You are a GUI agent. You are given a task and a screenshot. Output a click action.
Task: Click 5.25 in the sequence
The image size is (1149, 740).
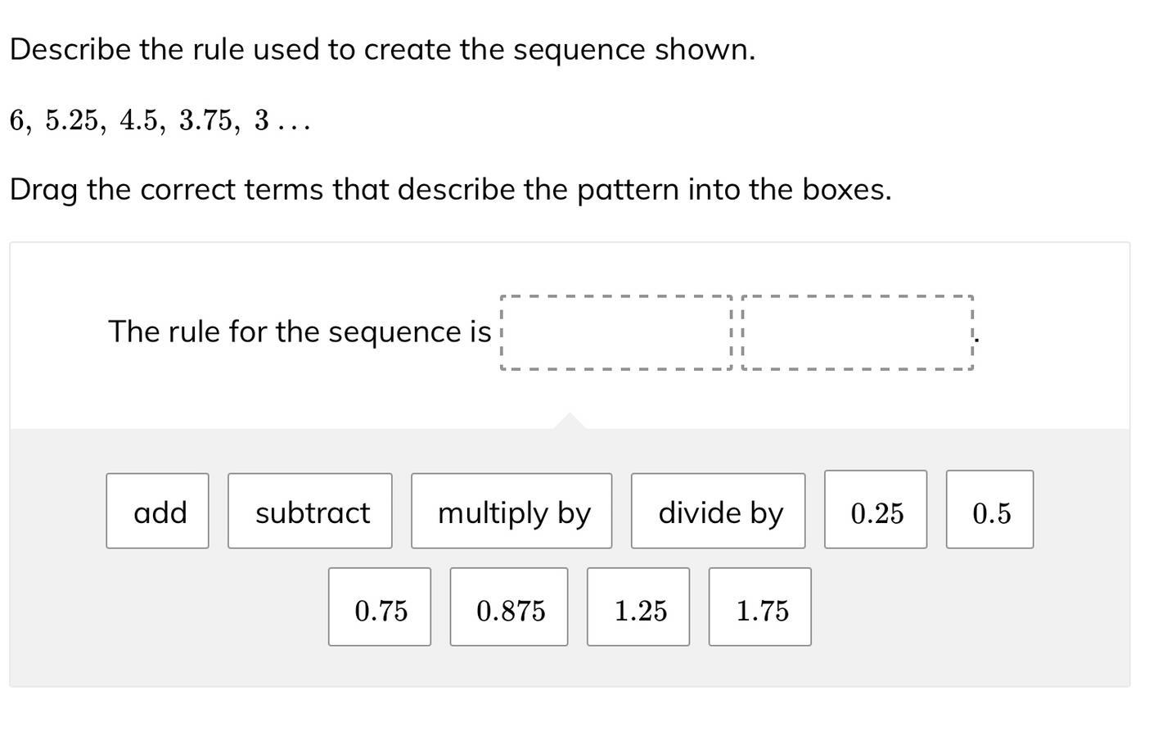point(72,121)
